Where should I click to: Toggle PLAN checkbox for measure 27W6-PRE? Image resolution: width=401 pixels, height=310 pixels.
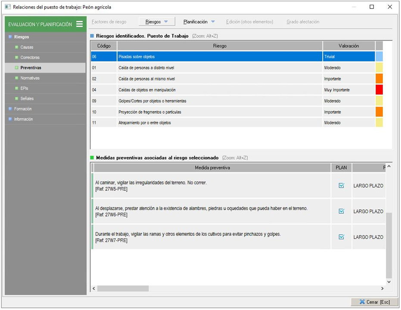342,211
